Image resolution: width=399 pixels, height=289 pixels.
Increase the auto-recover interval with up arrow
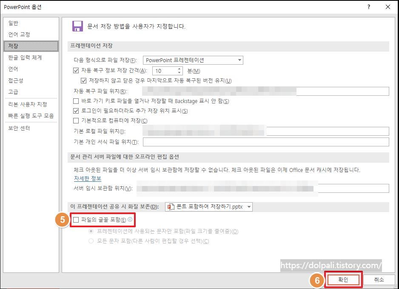pos(180,69)
